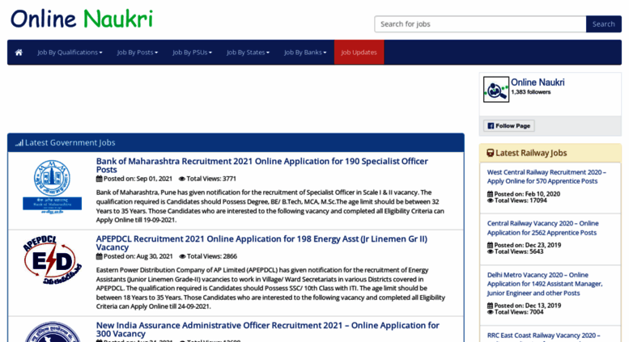629x342 pixels.
Task: Click the Latest Railway Jobs heading
Action: pyautogui.click(x=531, y=153)
